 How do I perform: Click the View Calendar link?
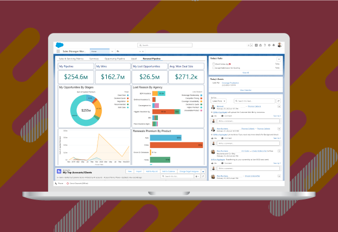pyautogui.click(x=245, y=90)
